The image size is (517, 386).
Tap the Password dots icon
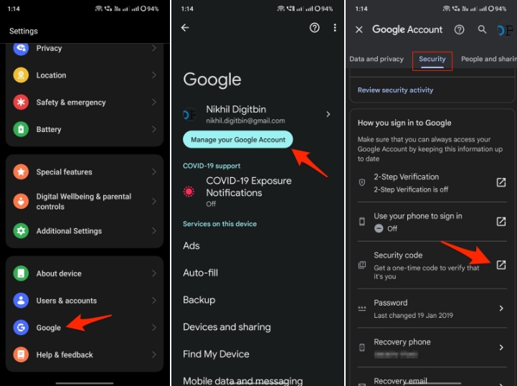tap(362, 308)
